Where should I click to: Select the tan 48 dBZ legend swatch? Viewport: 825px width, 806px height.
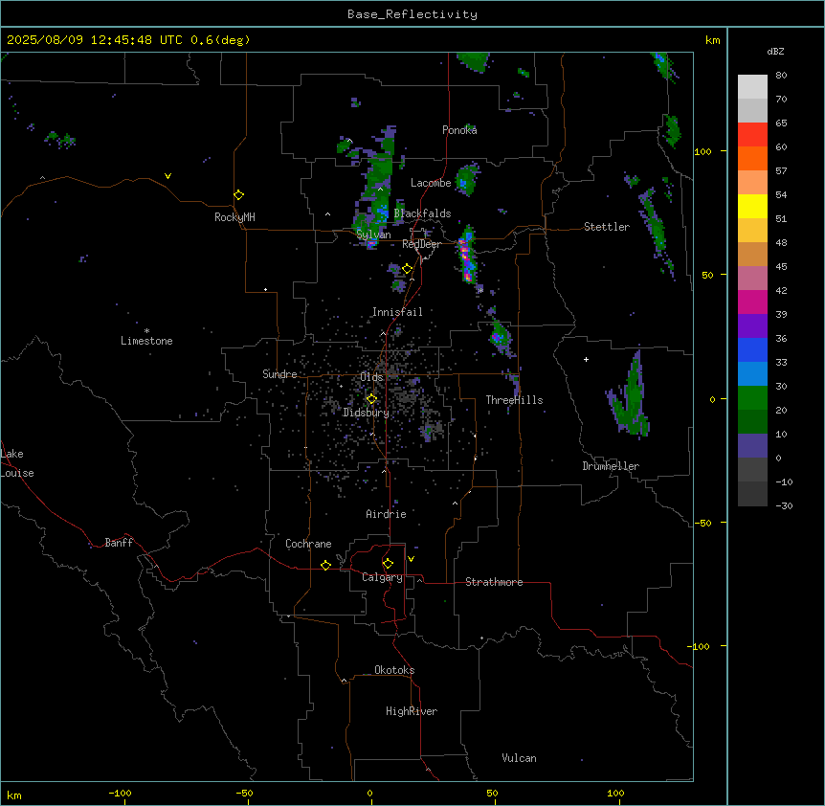[752, 254]
